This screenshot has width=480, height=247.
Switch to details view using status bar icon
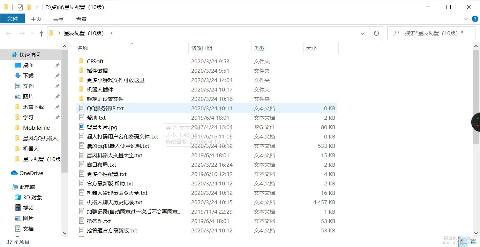pos(464,242)
